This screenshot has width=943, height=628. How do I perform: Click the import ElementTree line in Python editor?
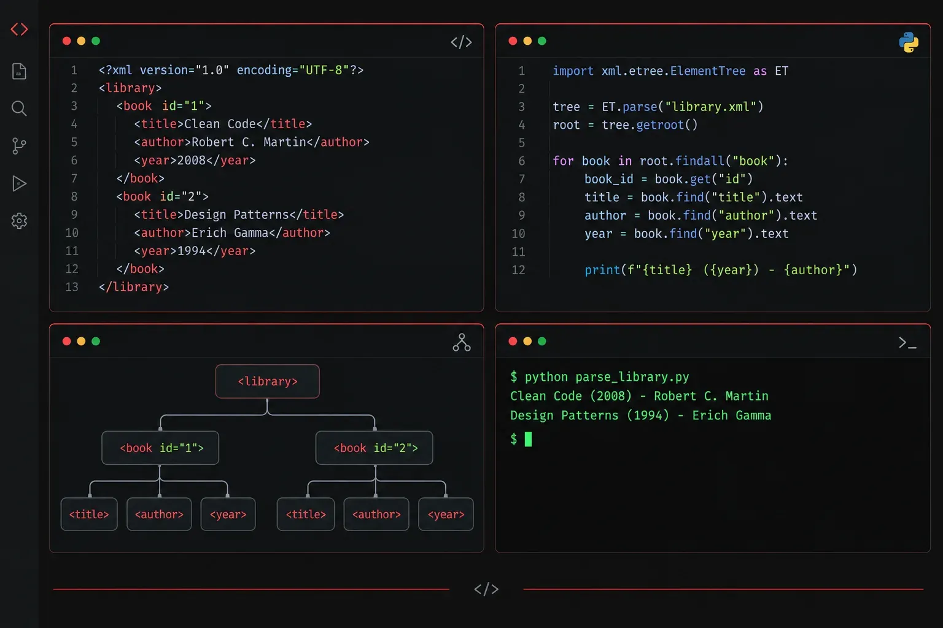pos(670,71)
